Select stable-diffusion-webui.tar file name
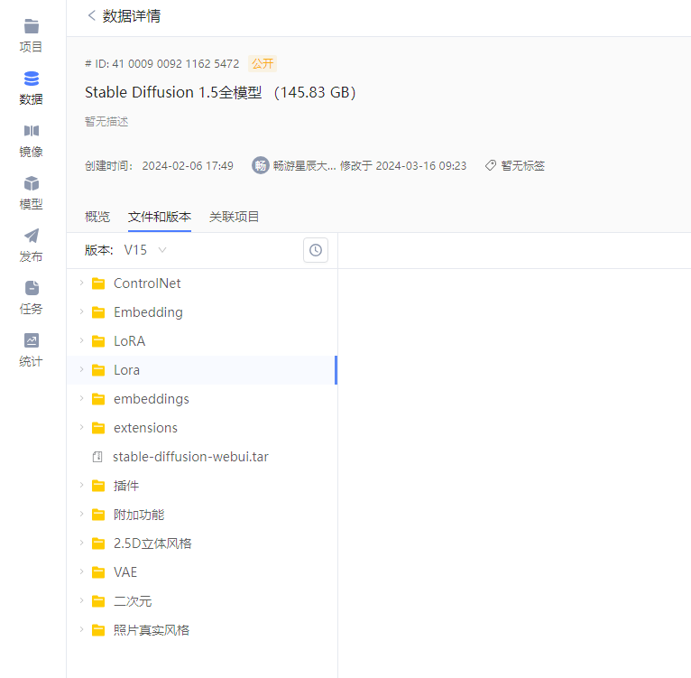This screenshot has height=678, width=691. pos(190,457)
